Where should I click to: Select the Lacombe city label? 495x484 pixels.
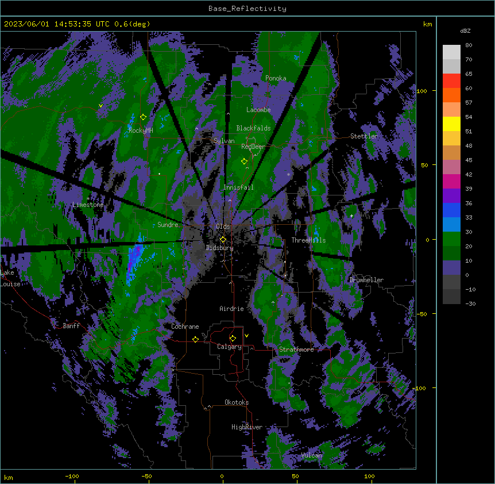coord(258,110)
